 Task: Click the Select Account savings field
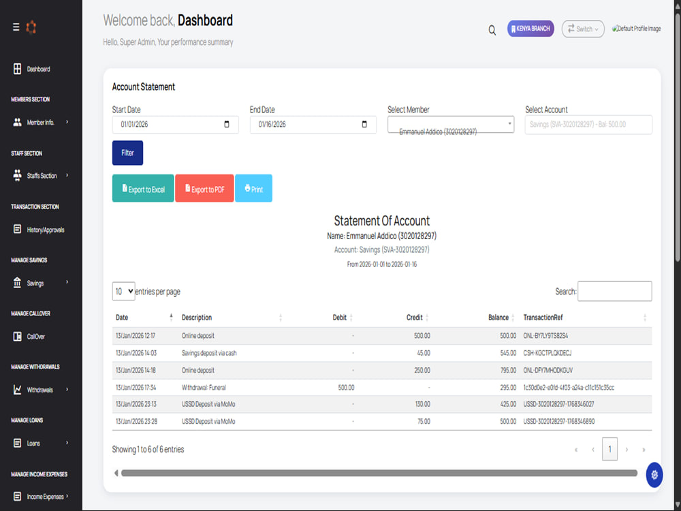[x=588, y=124]
